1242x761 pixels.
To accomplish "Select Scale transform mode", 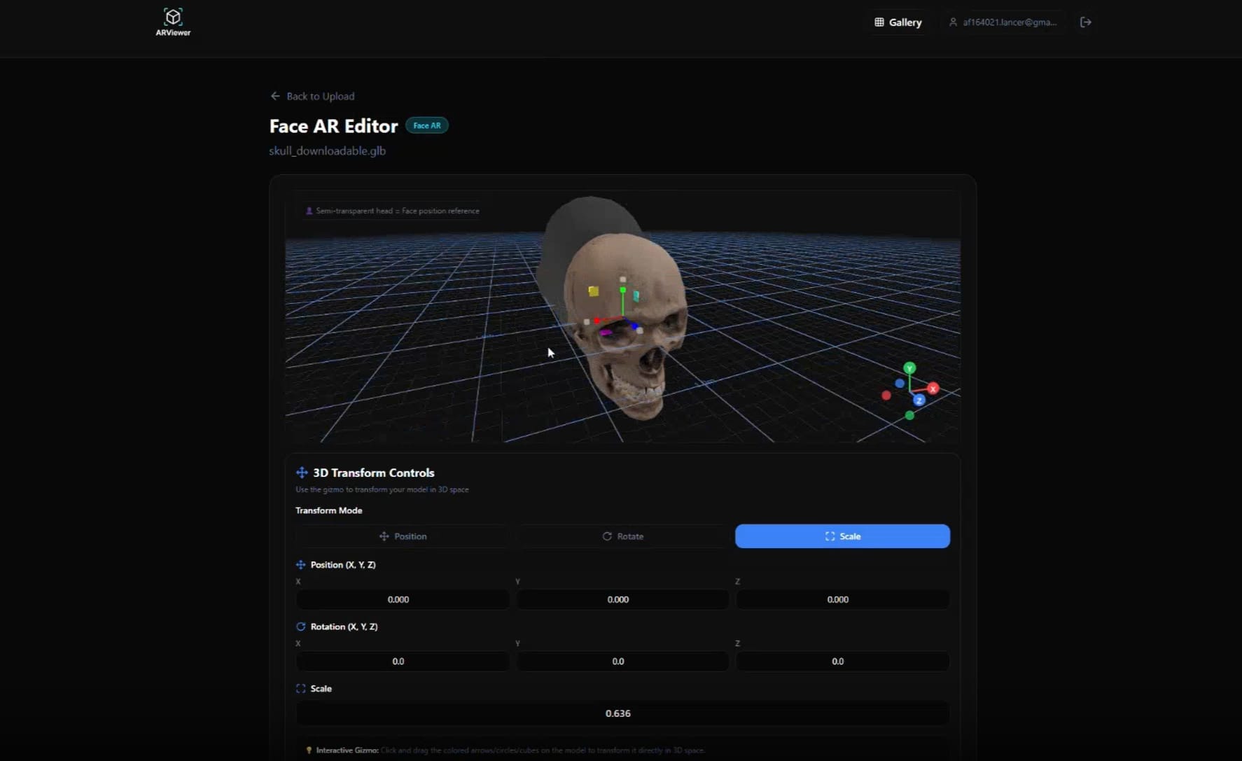I will (842, 536).
